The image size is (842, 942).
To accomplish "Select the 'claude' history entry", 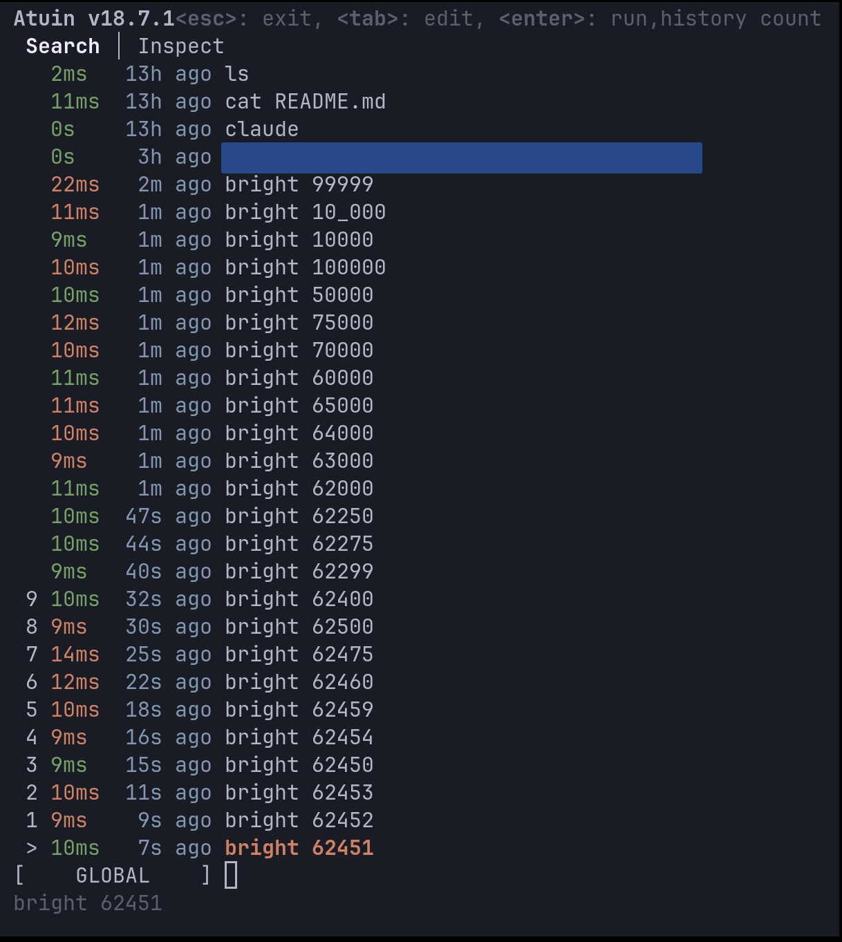I will tap(261, 129).
